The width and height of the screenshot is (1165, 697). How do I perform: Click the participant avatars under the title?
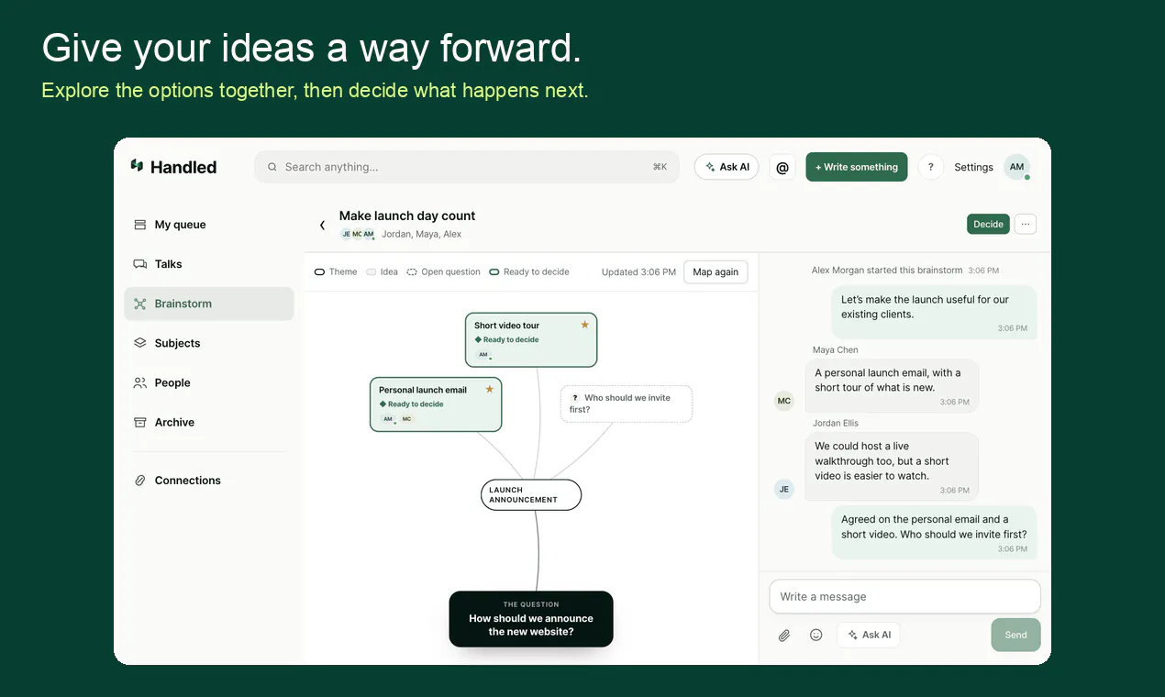point(358,234)
